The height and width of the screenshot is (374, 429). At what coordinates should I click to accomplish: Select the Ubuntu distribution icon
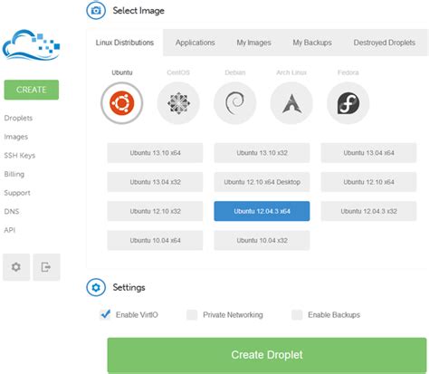[x=122, y=103]
